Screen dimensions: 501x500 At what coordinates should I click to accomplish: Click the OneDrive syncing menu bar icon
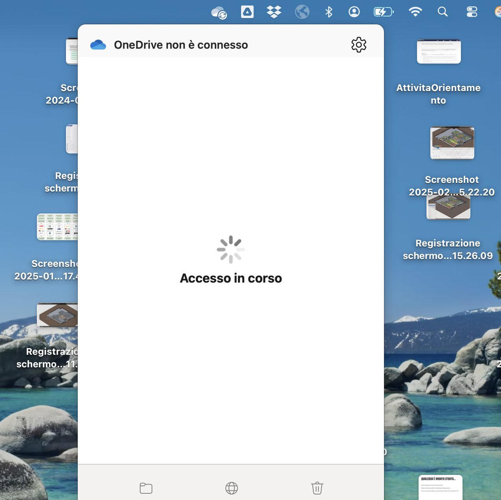point(219,13)
